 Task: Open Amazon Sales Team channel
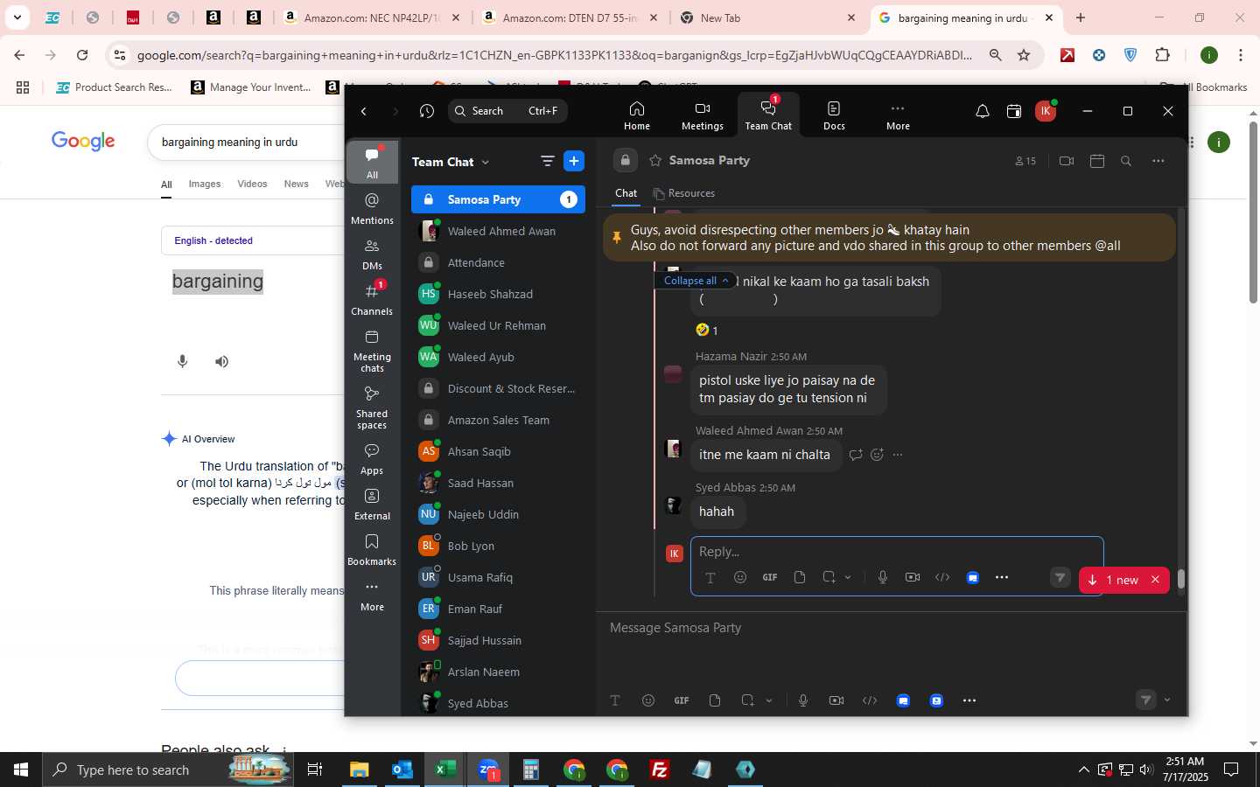pyautogui.click(x=498, y=420)
